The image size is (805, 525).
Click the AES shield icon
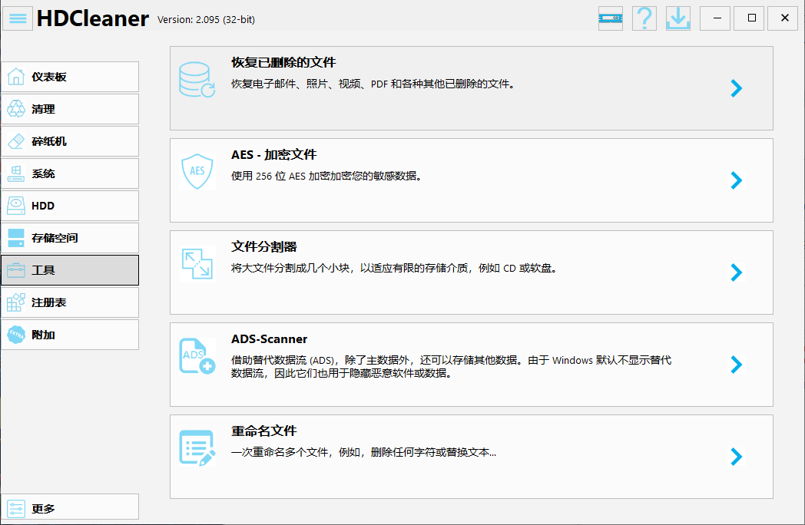(197, 171)
